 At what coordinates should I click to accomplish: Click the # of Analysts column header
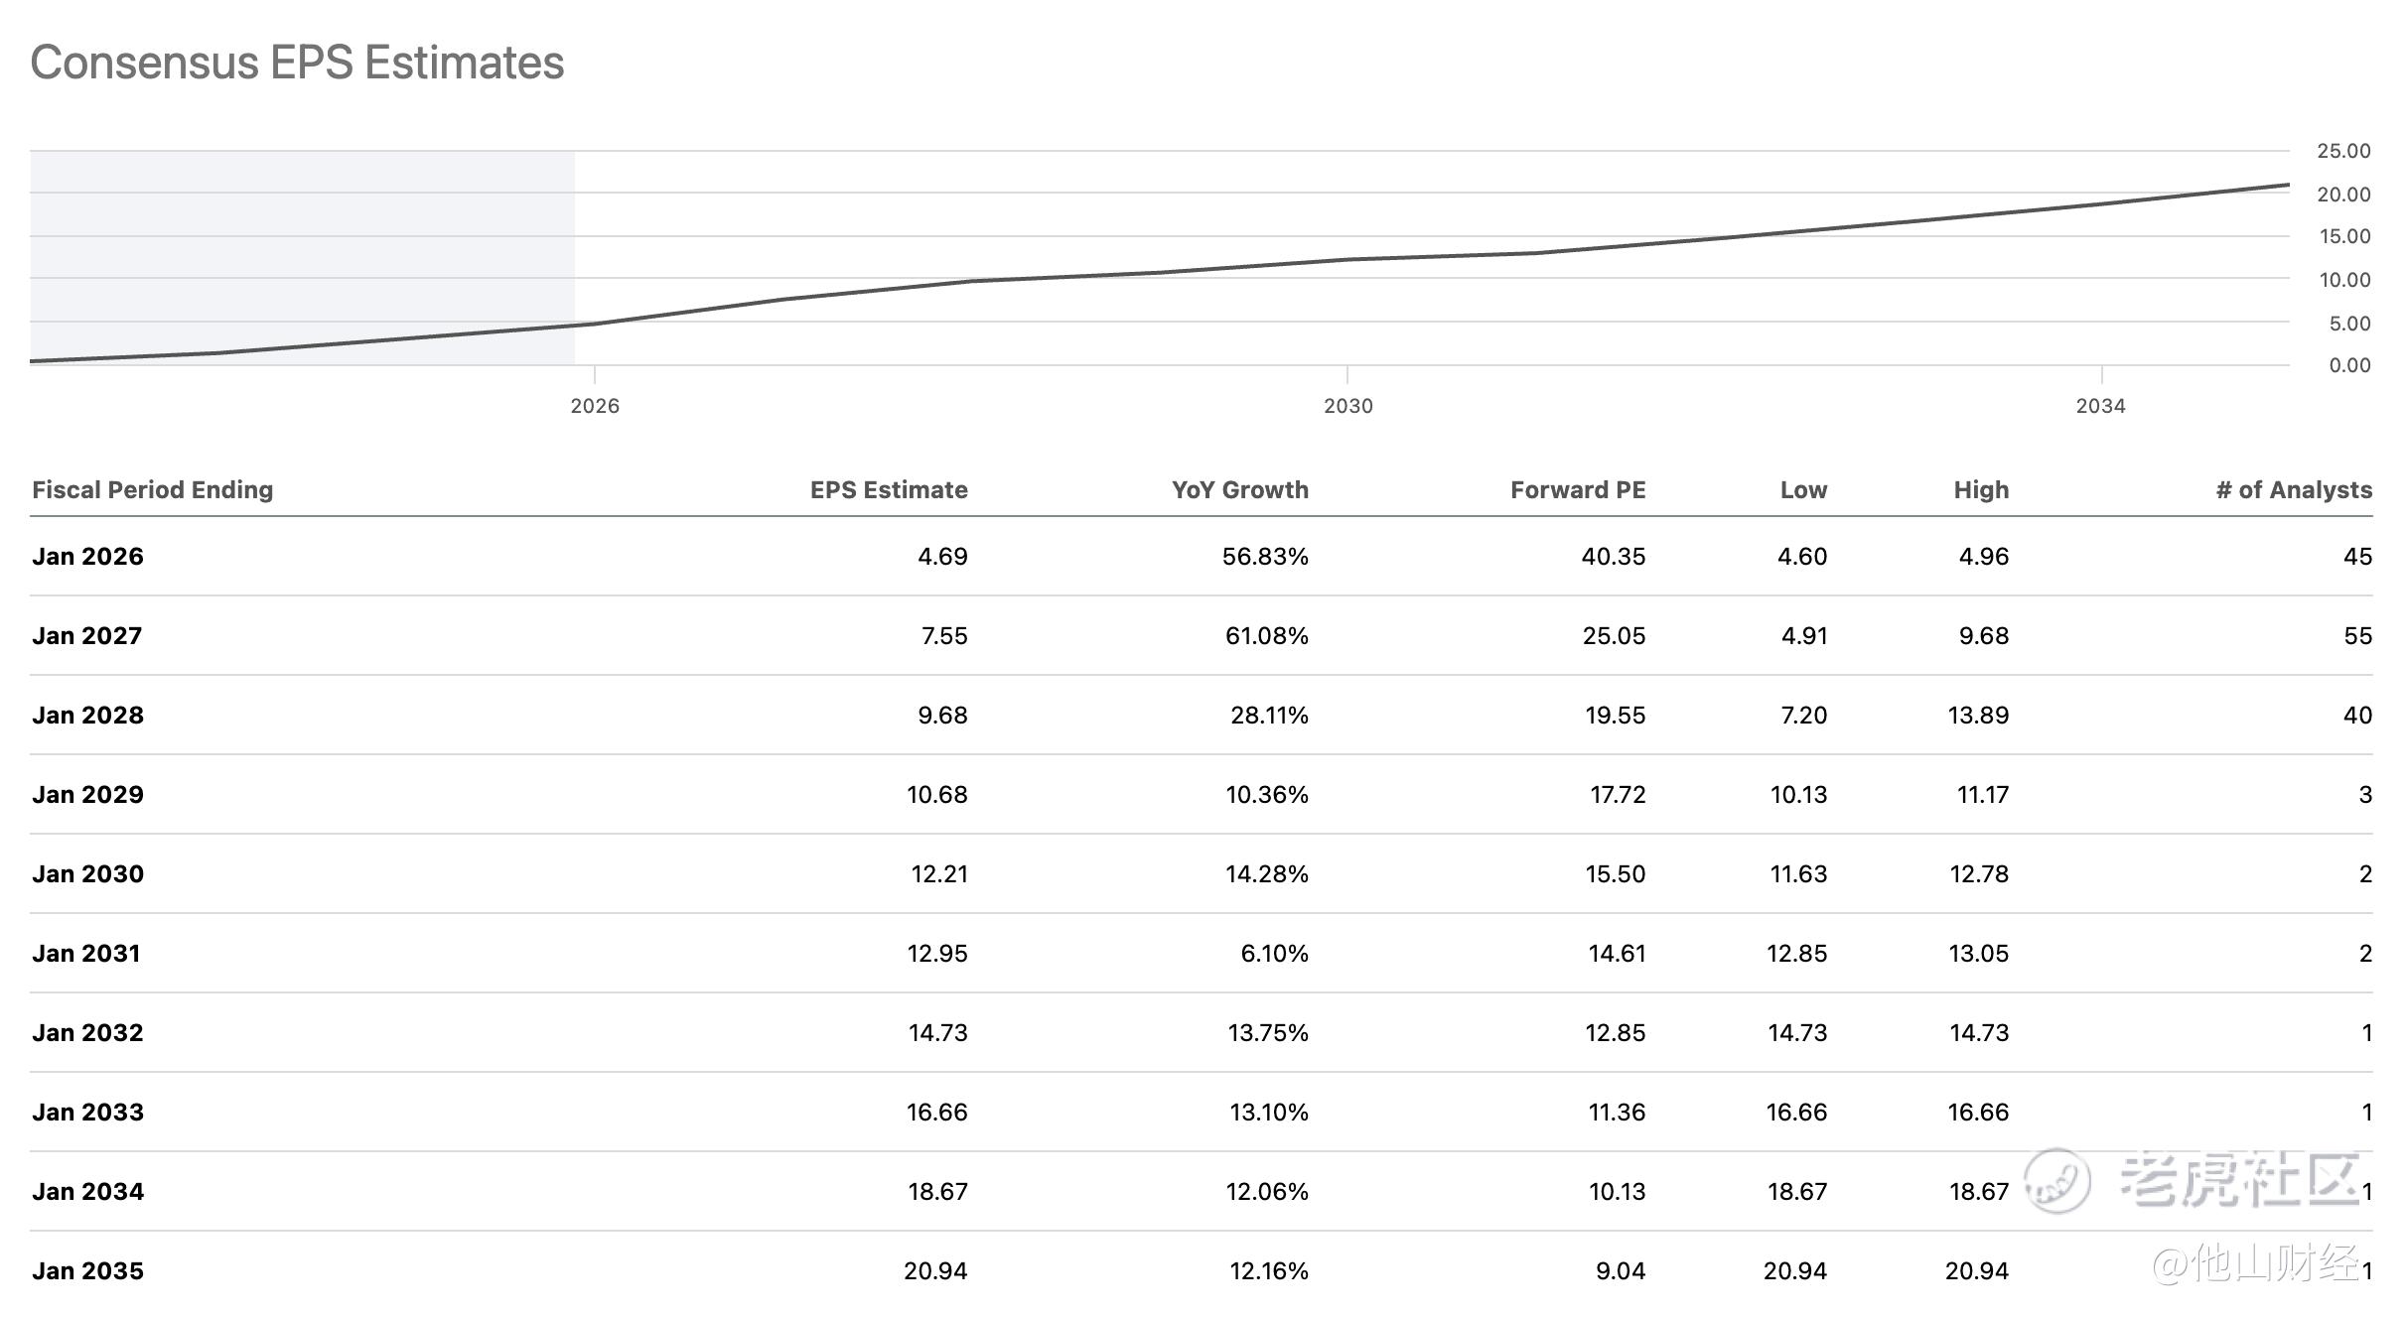click(2293, 489)
